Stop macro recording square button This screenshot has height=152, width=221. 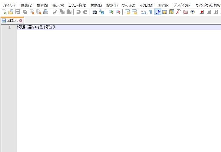pos(209,12)
